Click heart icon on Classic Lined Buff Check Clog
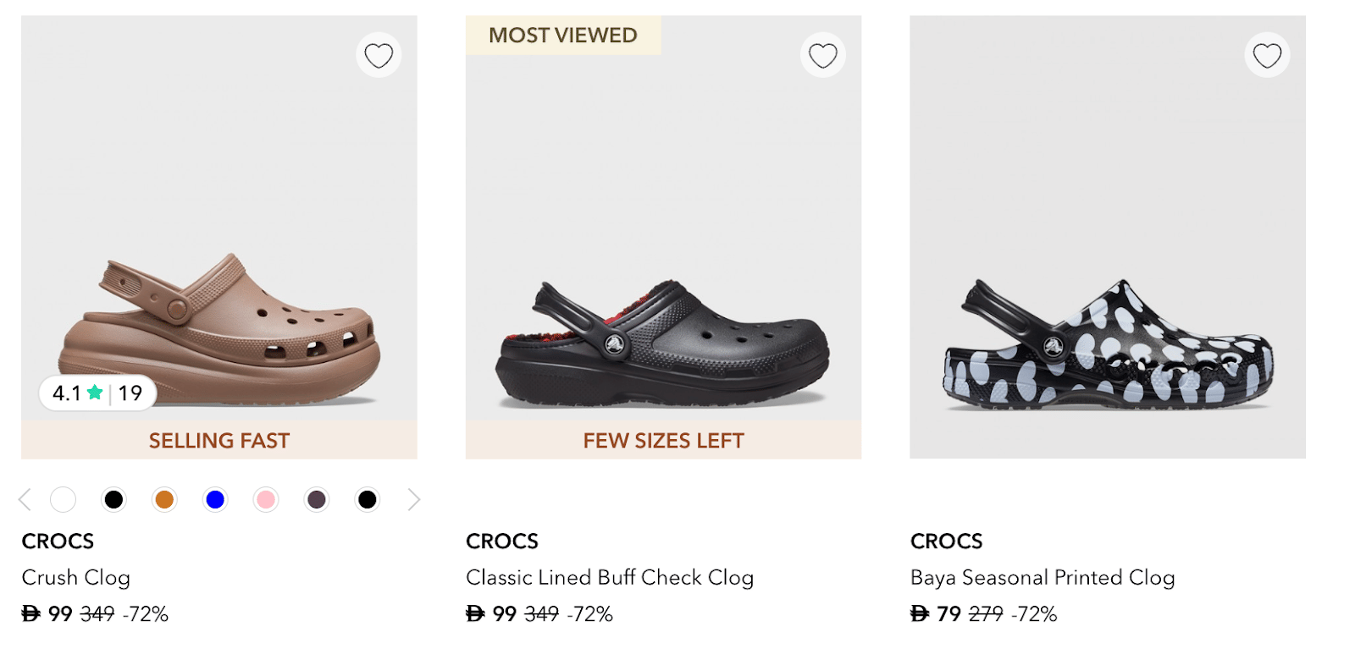This screenshot has height=654, width=1355. pos(822,56)
